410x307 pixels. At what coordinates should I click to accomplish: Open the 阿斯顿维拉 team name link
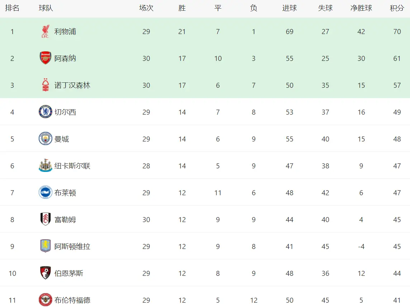(72, 246)
